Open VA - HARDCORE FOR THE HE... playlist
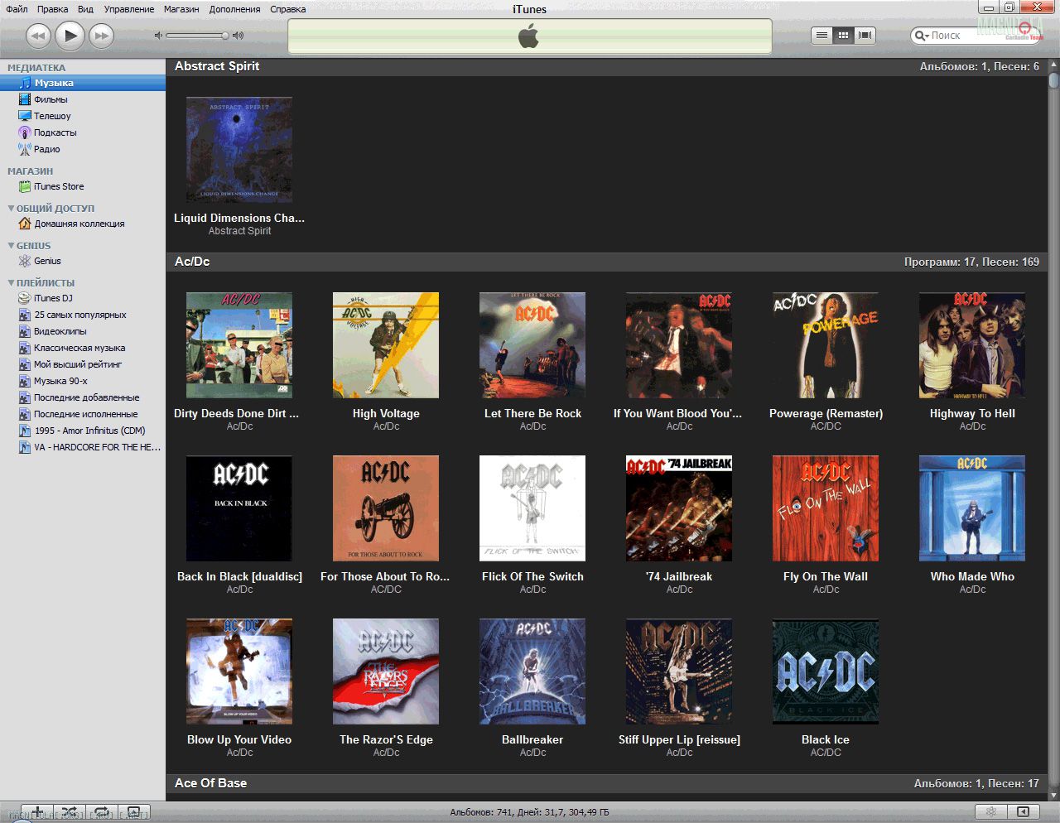The height and width of the screenshot is (823, 1060). [83, 447]
